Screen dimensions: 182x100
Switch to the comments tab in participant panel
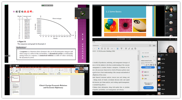166,55
